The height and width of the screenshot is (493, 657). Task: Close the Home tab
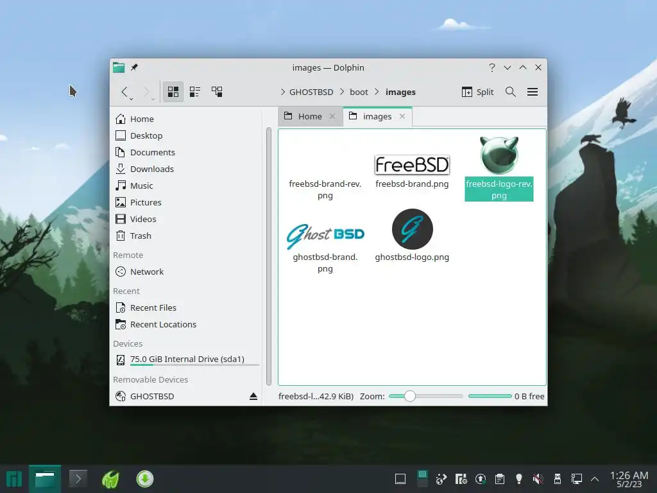pyautogui.click(x=332, y=117)
